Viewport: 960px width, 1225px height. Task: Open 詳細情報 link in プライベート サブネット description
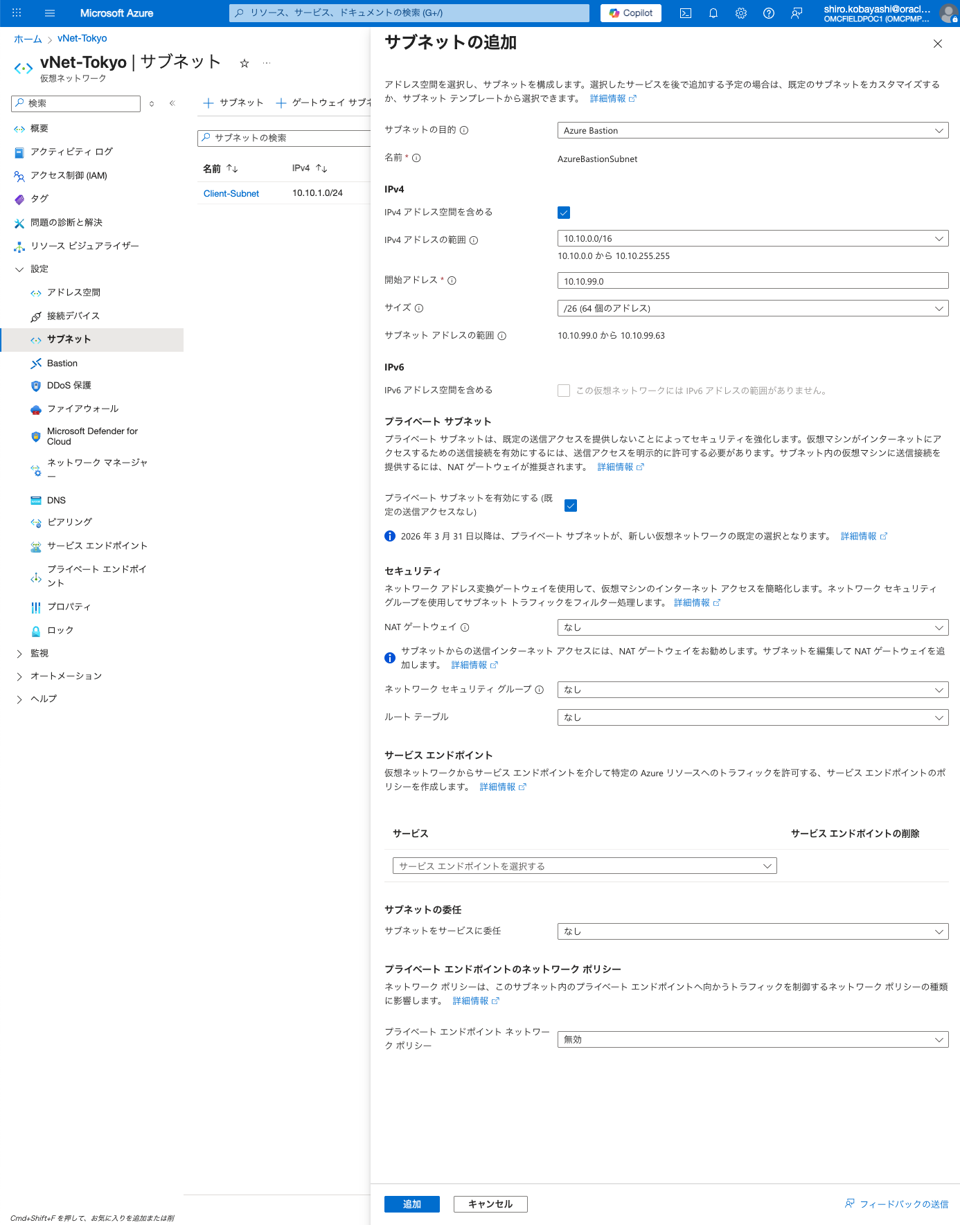(x=621, y=467)
